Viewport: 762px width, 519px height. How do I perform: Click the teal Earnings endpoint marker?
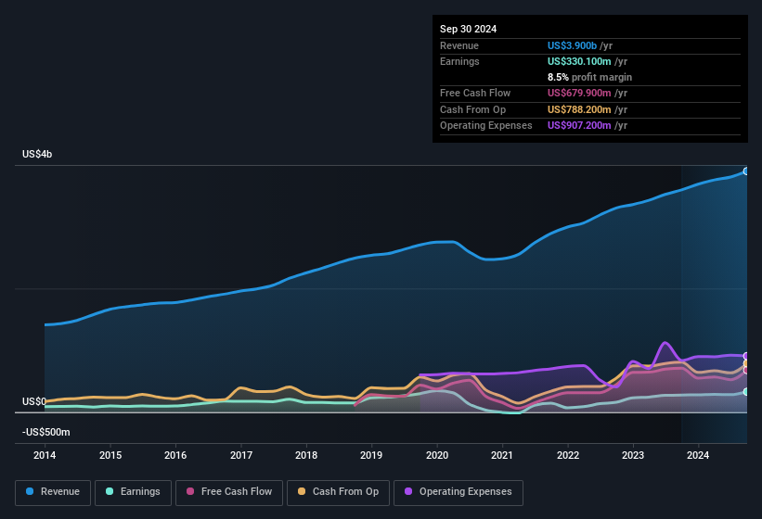(x=746, y=392)
